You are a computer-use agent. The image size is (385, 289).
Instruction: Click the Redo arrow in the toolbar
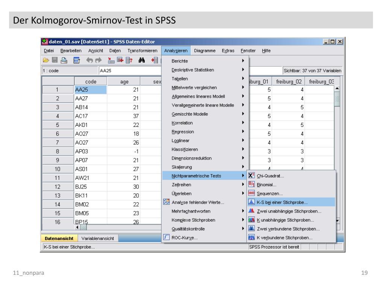pos(99,60)
